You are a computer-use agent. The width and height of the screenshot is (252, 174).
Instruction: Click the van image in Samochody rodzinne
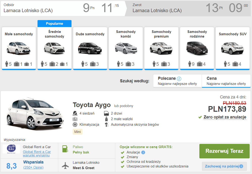(197, 48)
